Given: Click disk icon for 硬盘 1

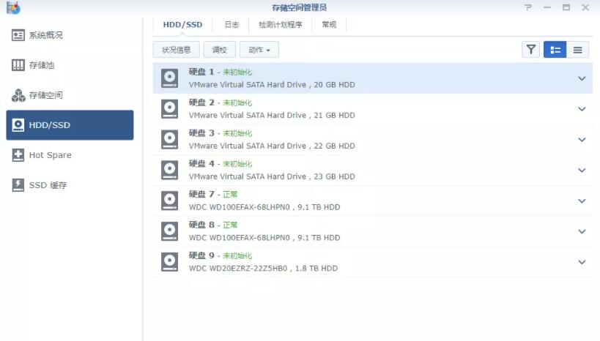Looking at the screenshot, I should pos(169,78).
